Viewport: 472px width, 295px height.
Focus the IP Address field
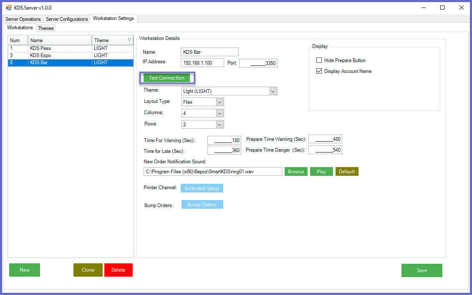[x=202, y=63]
